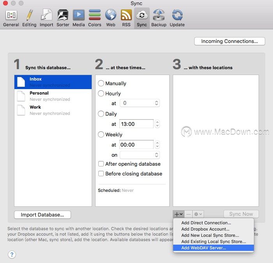Select the Daily radio button
273x263 pixels.
[101, 114]
